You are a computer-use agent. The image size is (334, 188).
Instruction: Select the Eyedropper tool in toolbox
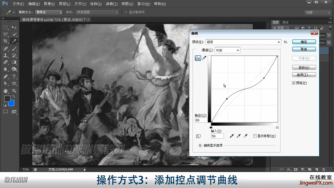click(14, 41)
